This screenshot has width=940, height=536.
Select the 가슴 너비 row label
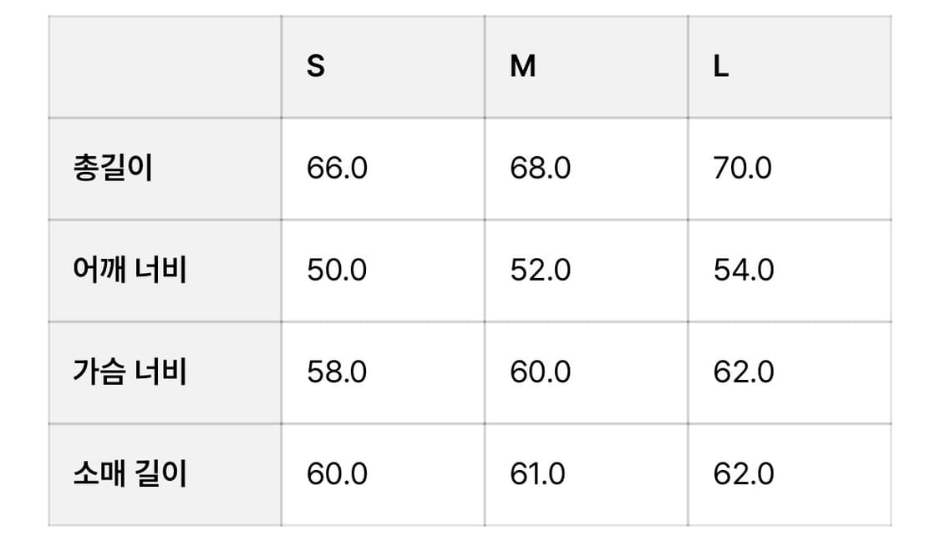pos(130,372)
